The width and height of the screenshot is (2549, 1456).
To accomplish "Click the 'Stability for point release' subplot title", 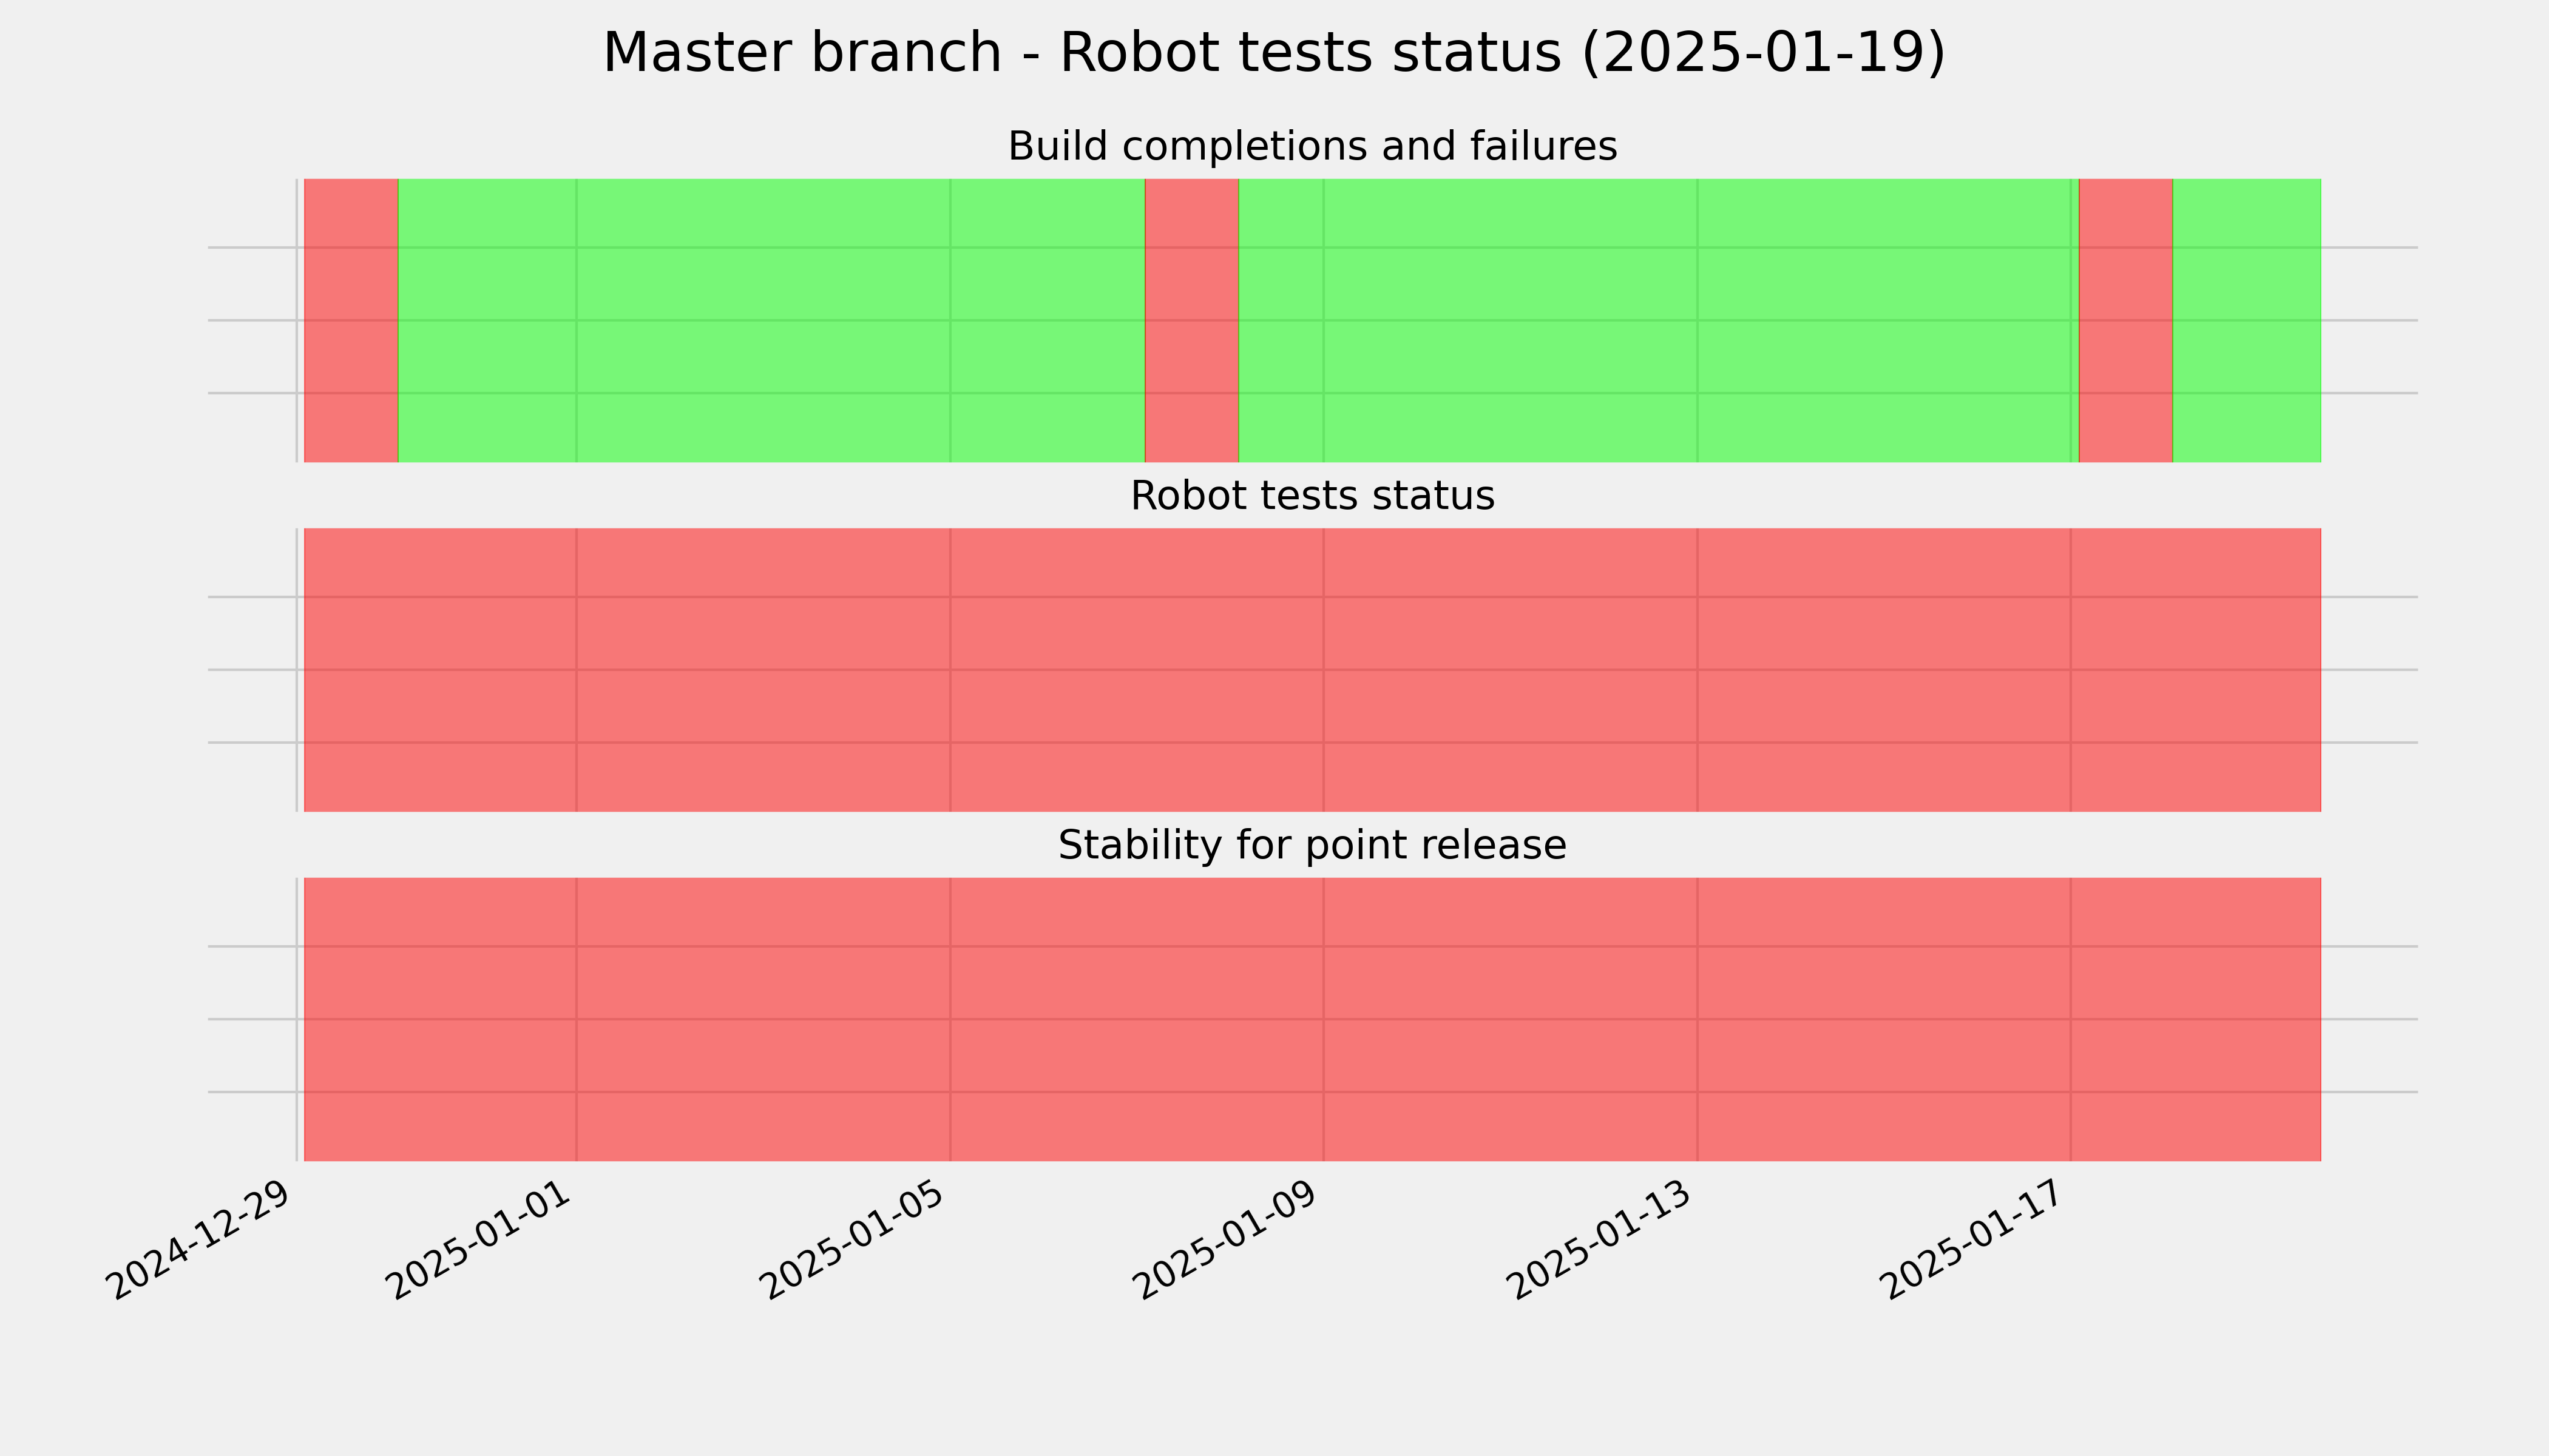I will (x=1312, y=846).
